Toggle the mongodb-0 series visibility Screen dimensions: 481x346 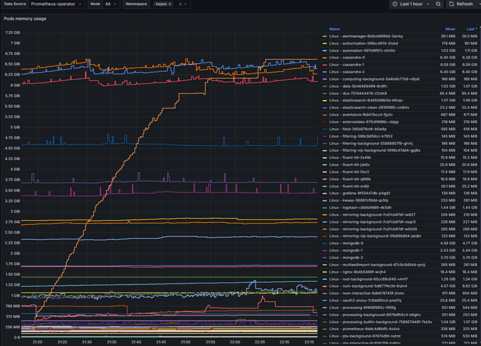pyautogui.click(x=346, y=244)
